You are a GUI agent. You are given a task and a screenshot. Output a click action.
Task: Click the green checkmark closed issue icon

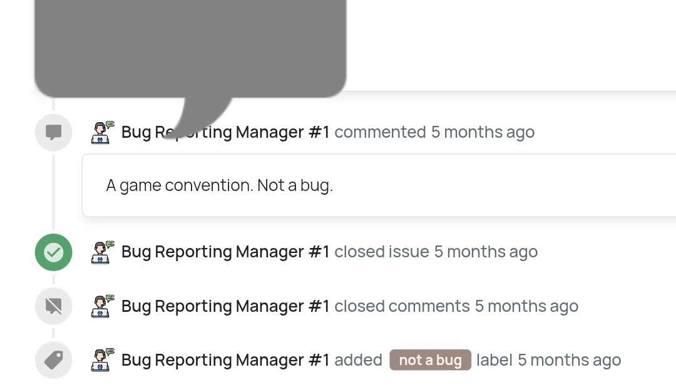pos(53,252)
